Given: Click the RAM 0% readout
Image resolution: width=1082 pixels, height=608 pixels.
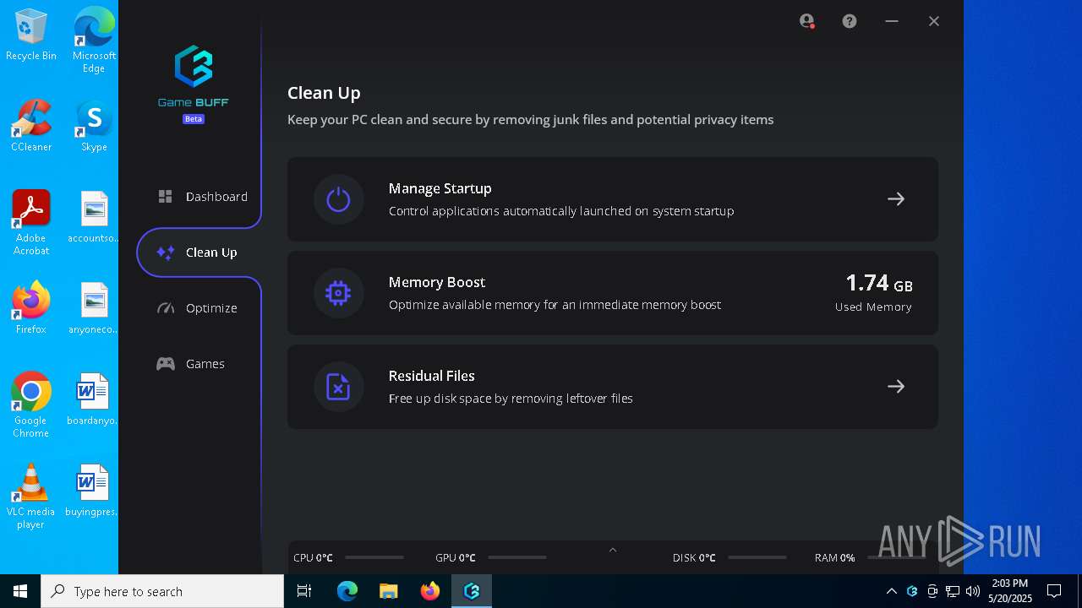Looking at the screenshot, I should click(835, 558).
